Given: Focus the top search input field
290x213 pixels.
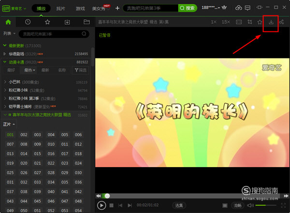Looking at the screenshot, I should pyautogui.click(x=151, y=8).
